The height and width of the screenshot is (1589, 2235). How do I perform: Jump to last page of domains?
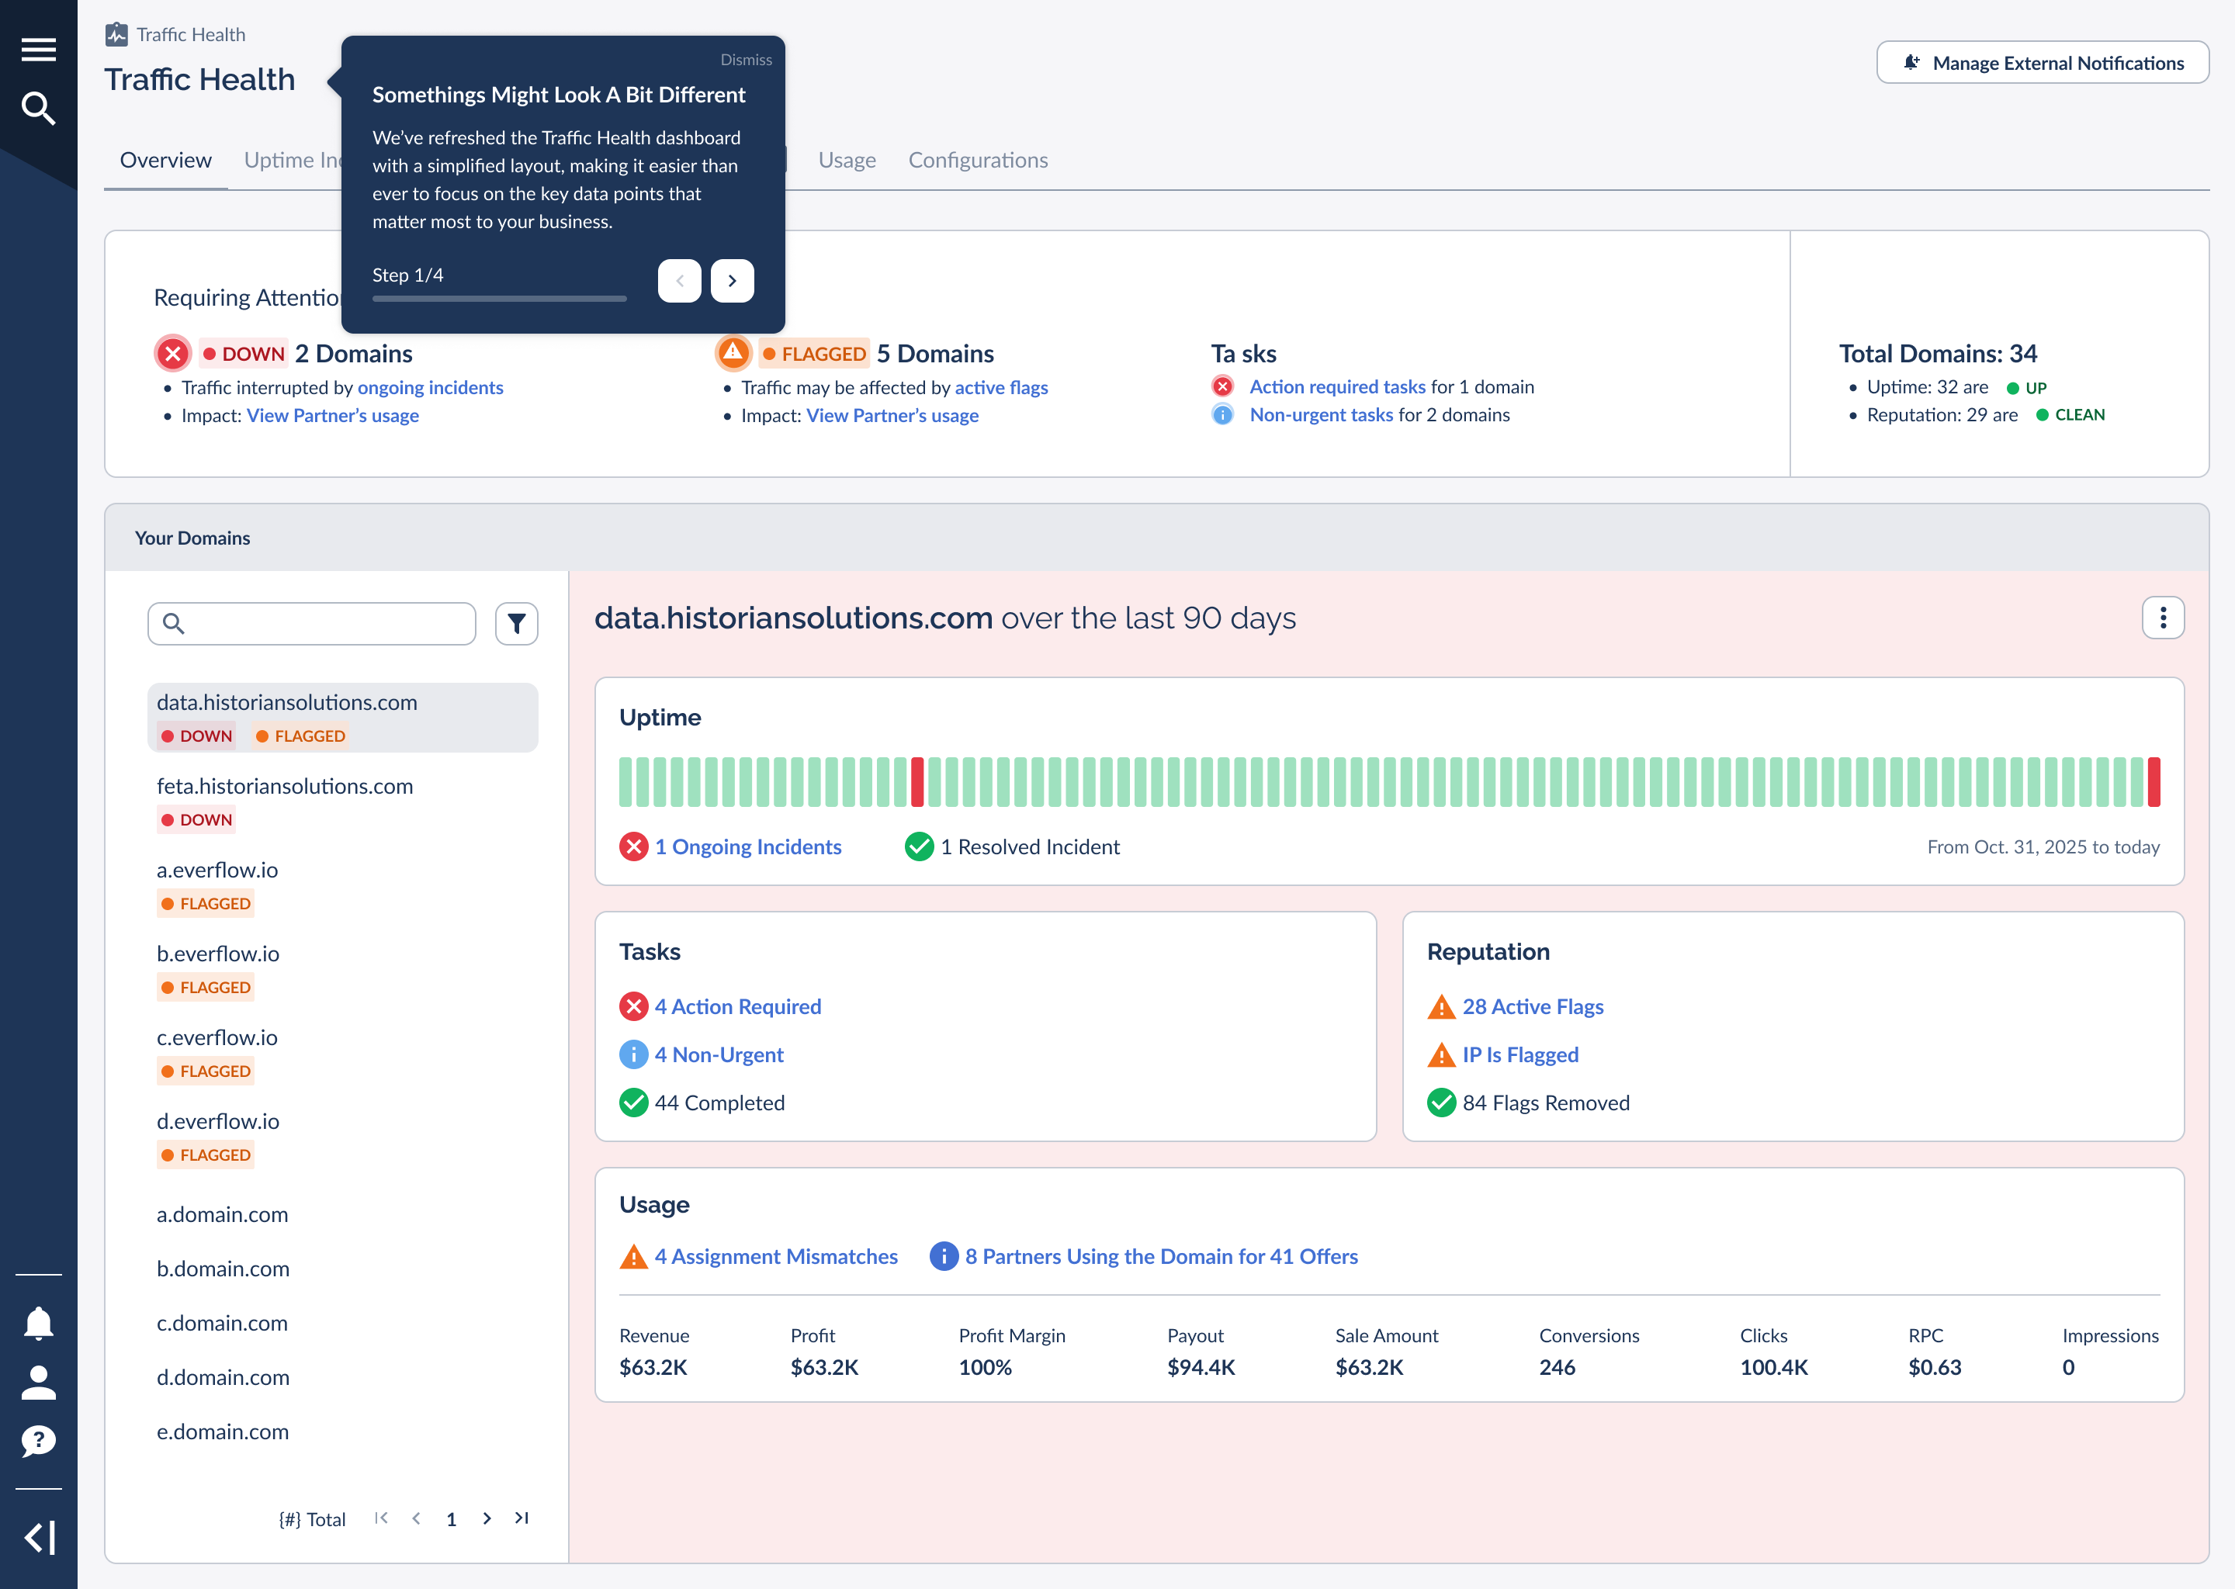coord(521,1518)
